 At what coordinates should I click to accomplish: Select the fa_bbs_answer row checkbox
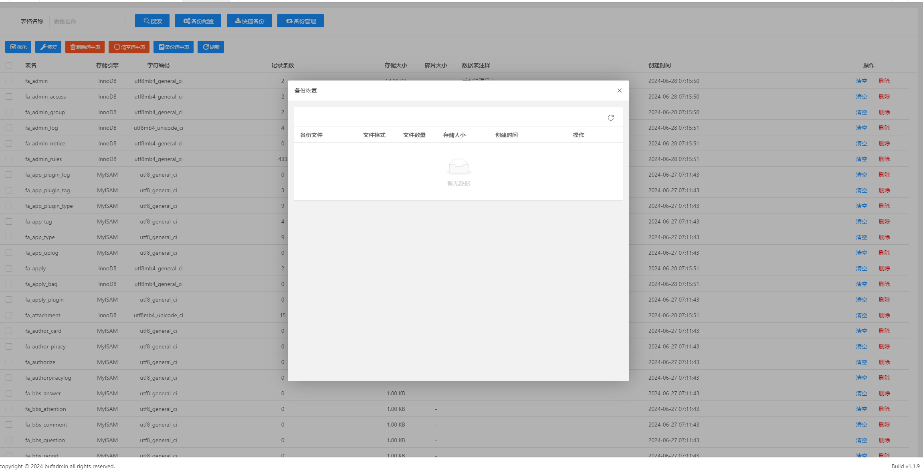click(9, 393)
